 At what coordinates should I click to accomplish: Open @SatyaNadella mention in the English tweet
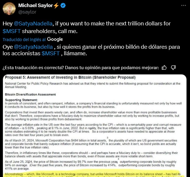click(33, 24)
